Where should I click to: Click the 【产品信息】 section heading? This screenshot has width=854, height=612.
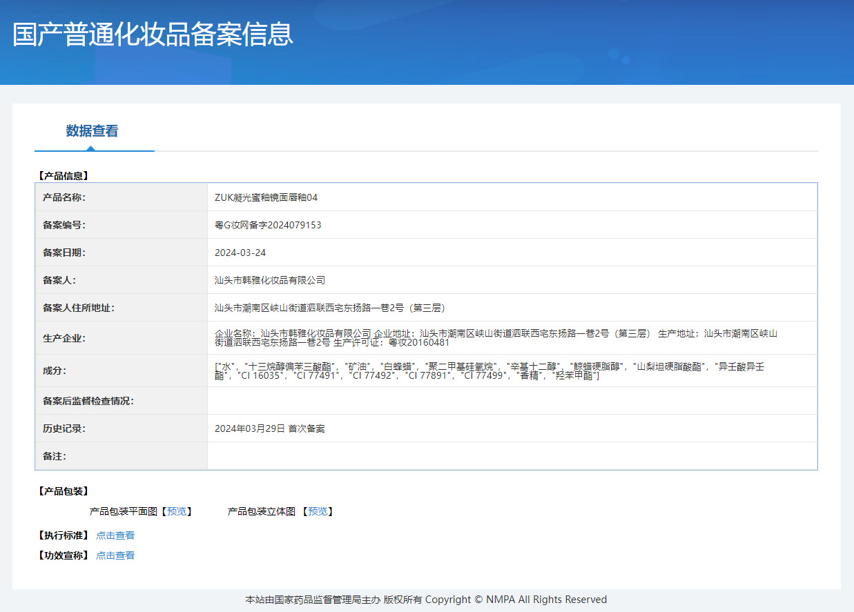(63, 176)
